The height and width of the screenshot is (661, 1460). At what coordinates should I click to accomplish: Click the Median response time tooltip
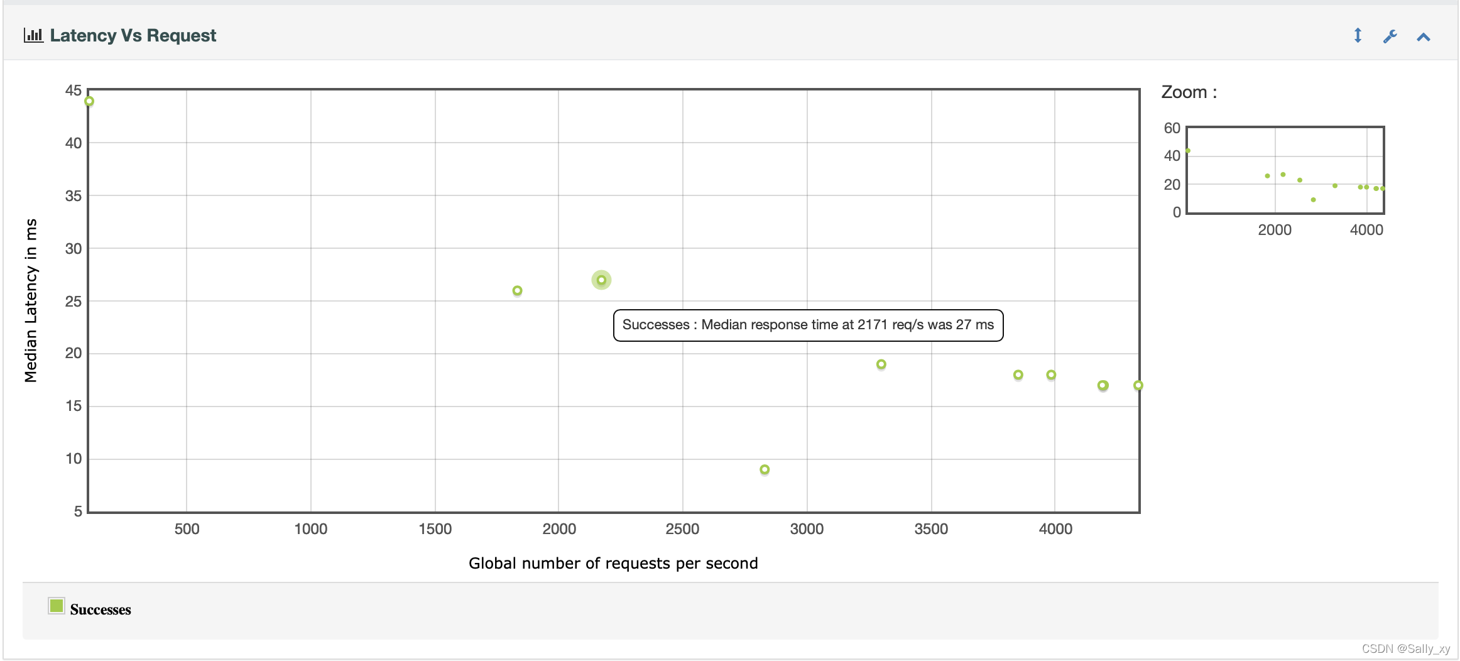click(x=808, y=325)
